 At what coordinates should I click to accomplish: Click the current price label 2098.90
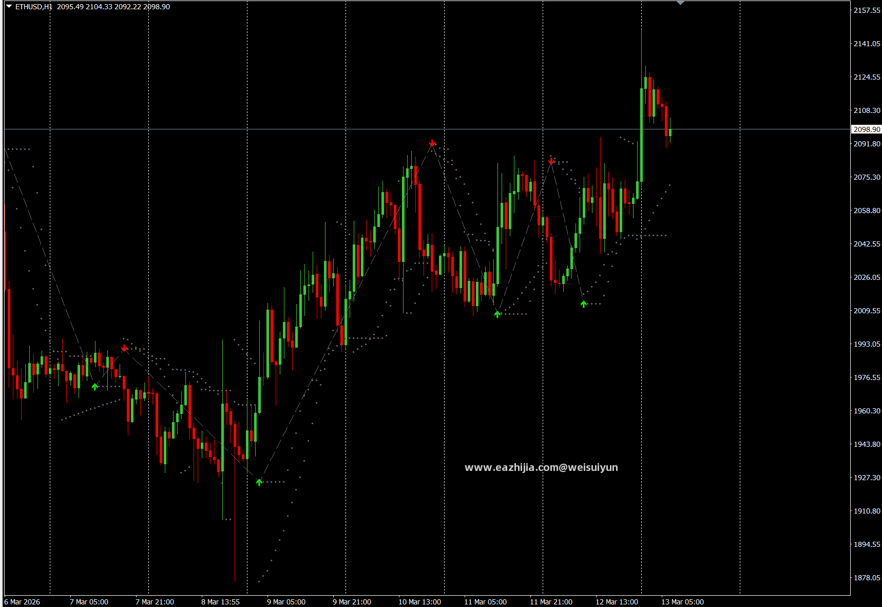(x=867, y=129)
